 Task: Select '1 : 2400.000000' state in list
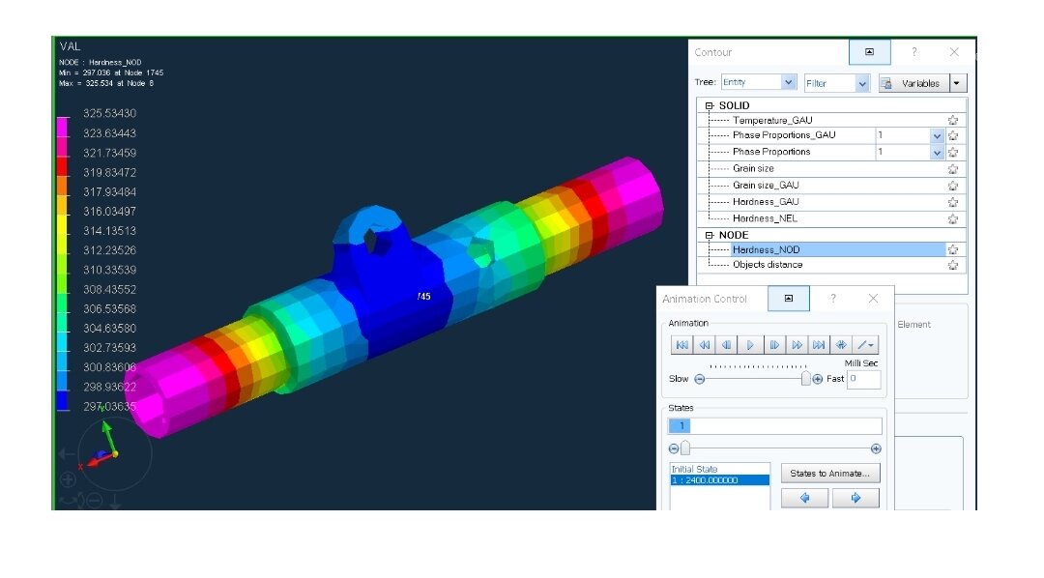coord(720,480)
